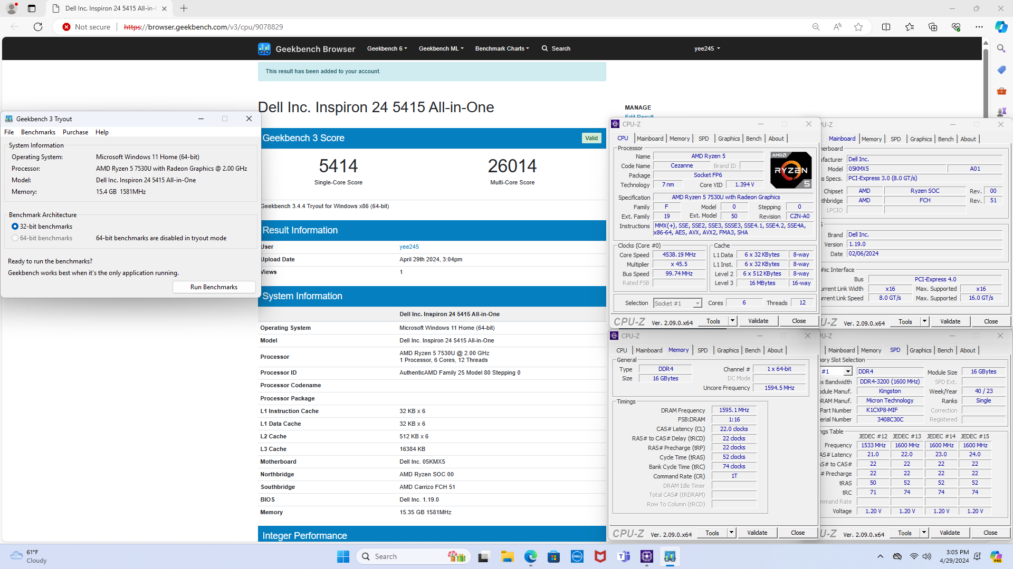Screen dimensions: 1013x569
Task: Click Validate in CPU-Z SPD window
Action: click(x=949, y=533)
